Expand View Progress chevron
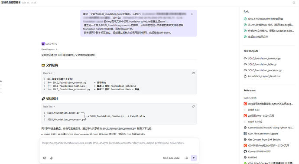The width and height of the screenshot is (299, 164). tap(57, 49)
